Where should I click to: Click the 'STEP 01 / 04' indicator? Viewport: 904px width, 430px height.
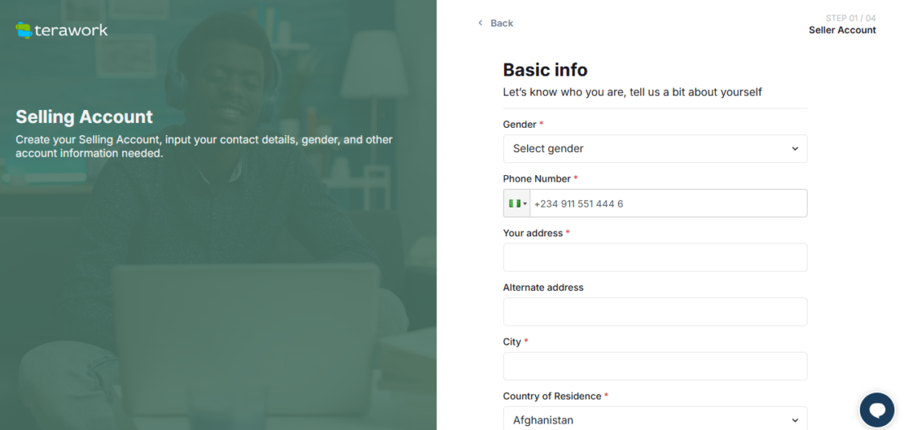(850, 18)
